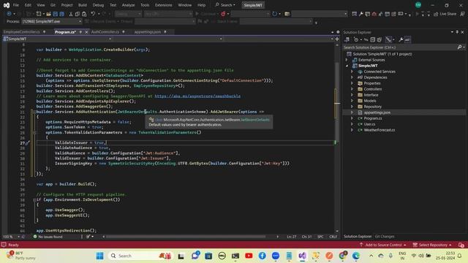Switch to the AuthController.cs tab
This screenshot has width=468, height=263.
coord(105,32)
